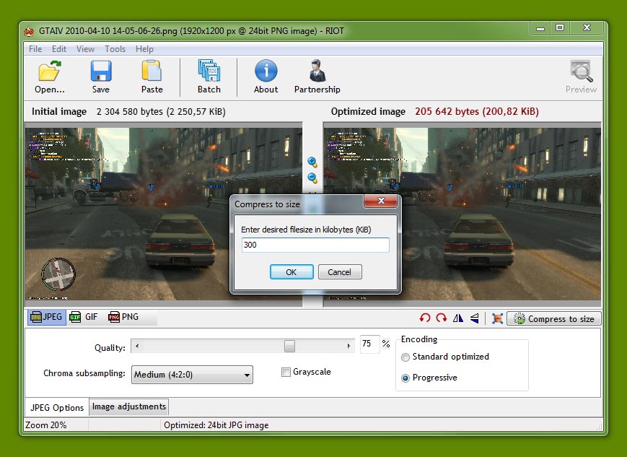Switch to the Image adjustments tab
Screen dimensions: 627x457
[x=128, y=406]
